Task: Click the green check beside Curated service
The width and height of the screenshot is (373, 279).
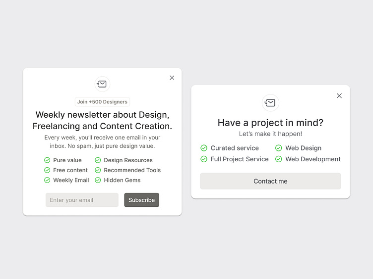Action: [x=204, y=148]
